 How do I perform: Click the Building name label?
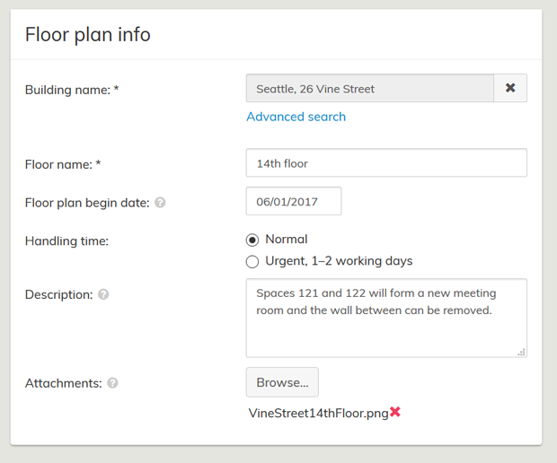[x=72, y=90]
